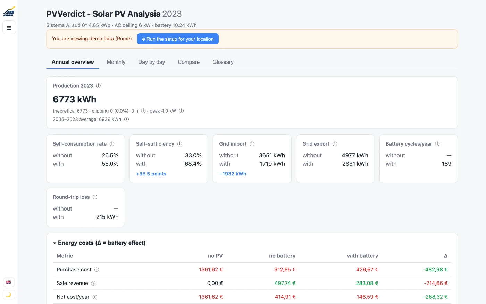This screenshot has width=486, height=304.
Task: Open info icon next to Self-sufficiency
Action: 179,144
